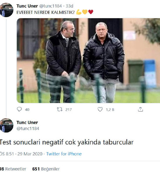Image resolution: width=160 pixels, height=174 pixels.
Task: View the 651 Beğeniler list
Action: tap(46, 169)
